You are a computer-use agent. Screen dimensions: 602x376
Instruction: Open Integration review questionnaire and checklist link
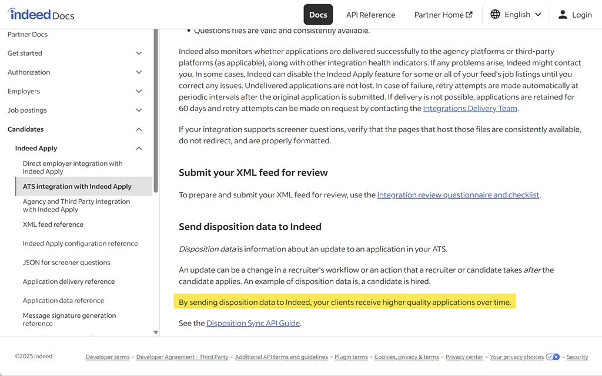click(458, 195)
